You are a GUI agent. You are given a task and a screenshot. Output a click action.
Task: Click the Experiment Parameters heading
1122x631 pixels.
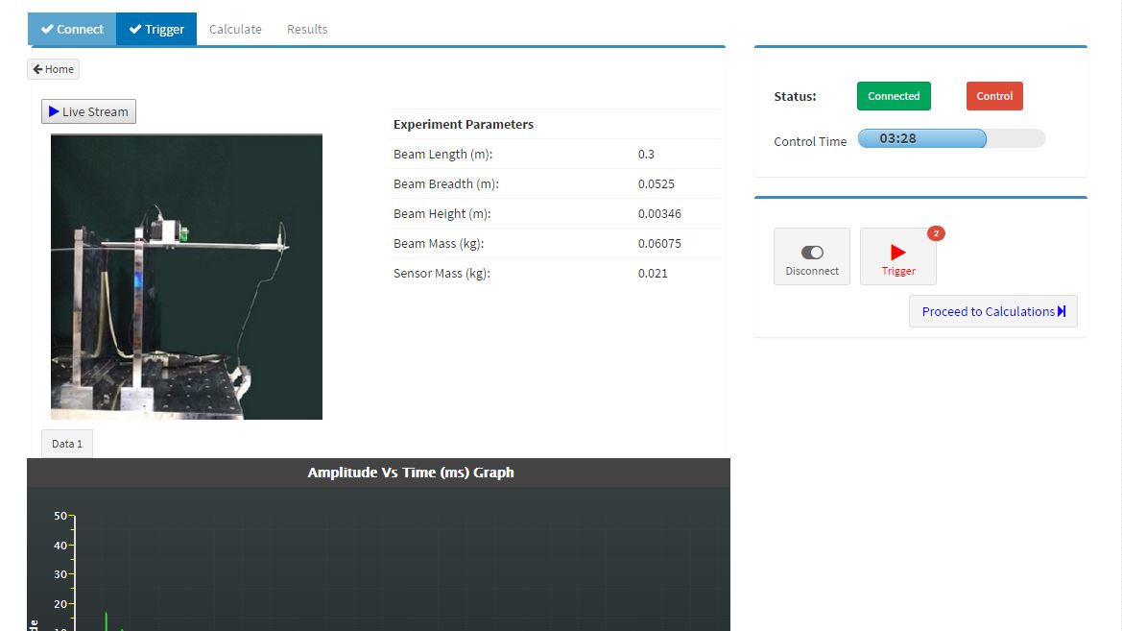[464, 125]
